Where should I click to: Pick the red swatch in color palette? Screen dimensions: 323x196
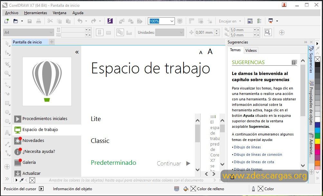318,146
